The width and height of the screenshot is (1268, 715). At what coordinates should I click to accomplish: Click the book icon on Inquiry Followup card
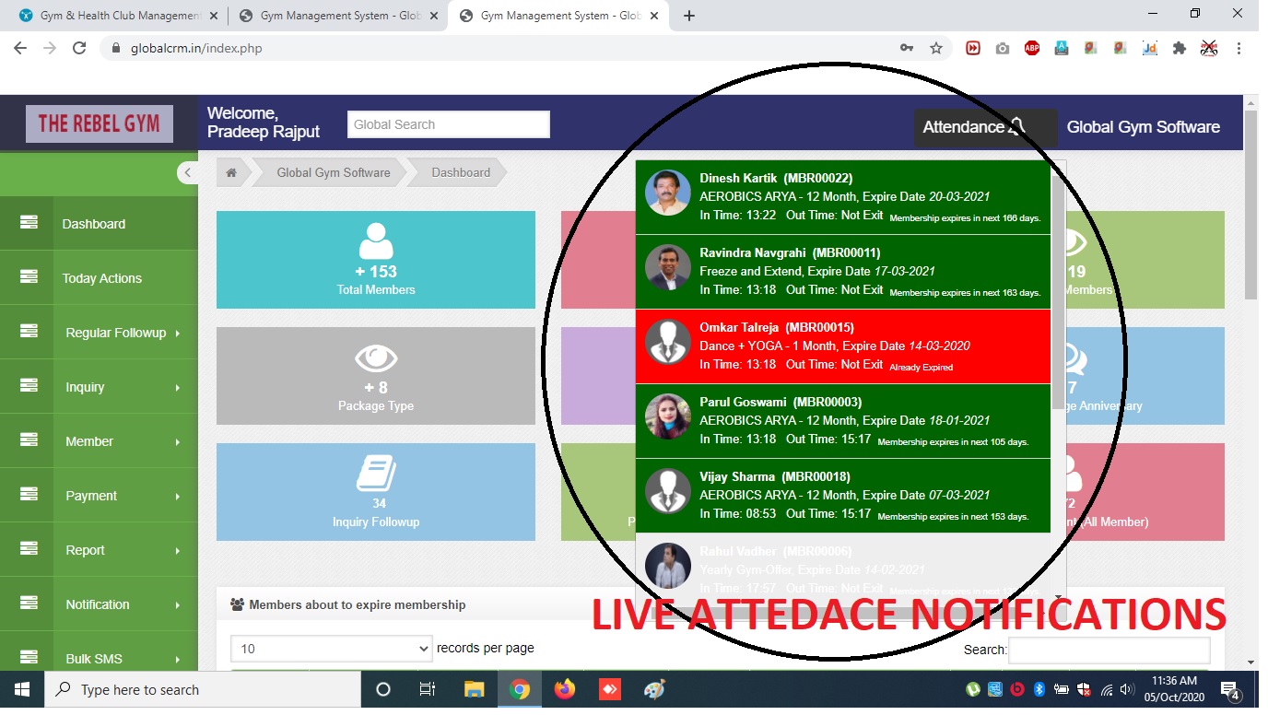(x=375, y=474)
